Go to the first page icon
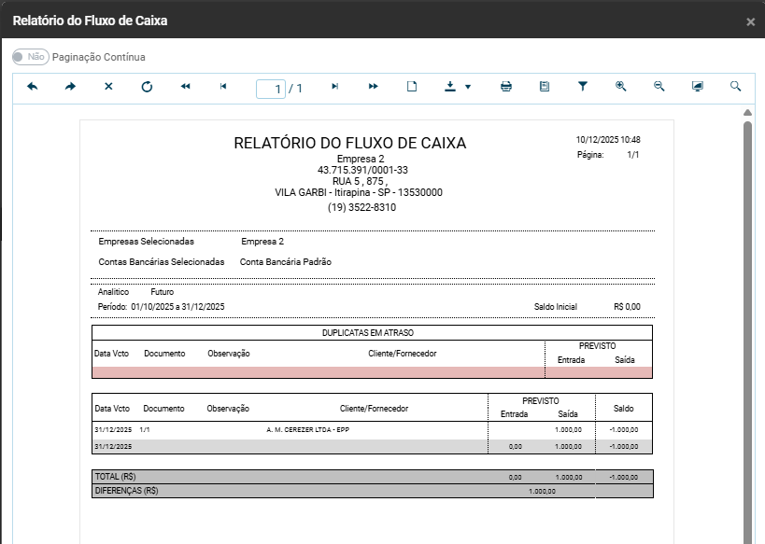Image resolution: width=765 pixels, height=544 pixels. pos(185,87)
